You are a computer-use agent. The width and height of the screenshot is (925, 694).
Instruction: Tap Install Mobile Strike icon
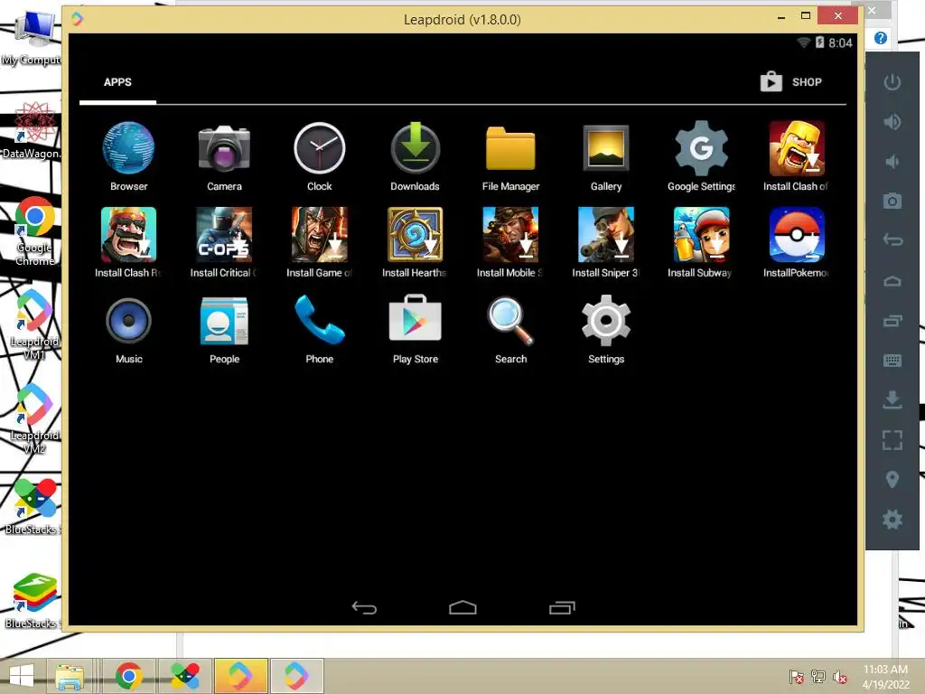point(510,234)
